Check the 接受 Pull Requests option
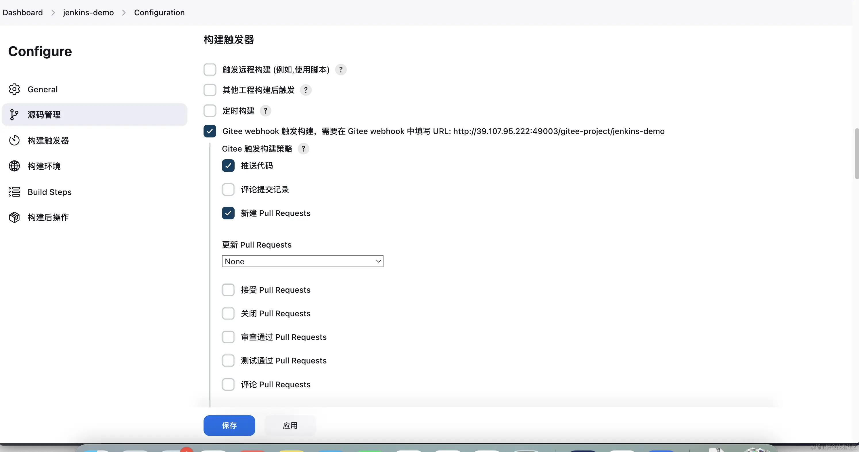This screenshot has width=859, height=452. point(228,290)
